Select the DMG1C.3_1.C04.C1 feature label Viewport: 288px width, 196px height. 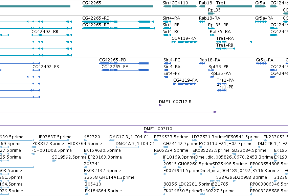(129, 137)
